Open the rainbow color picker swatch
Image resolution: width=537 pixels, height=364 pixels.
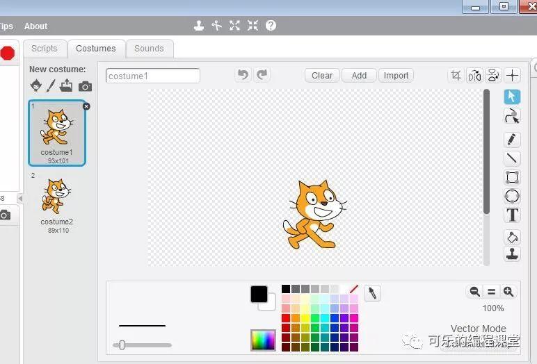point(263,340)
